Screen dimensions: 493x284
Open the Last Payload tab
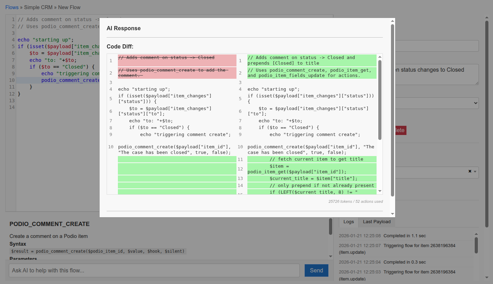coord(377,222)
